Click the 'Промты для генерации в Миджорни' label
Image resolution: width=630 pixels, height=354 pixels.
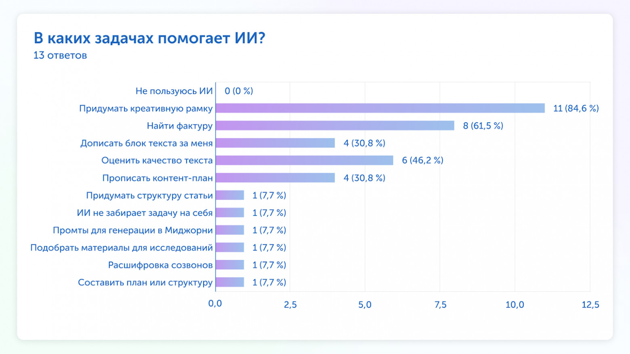pyautogui.click(x=133, y=230)
